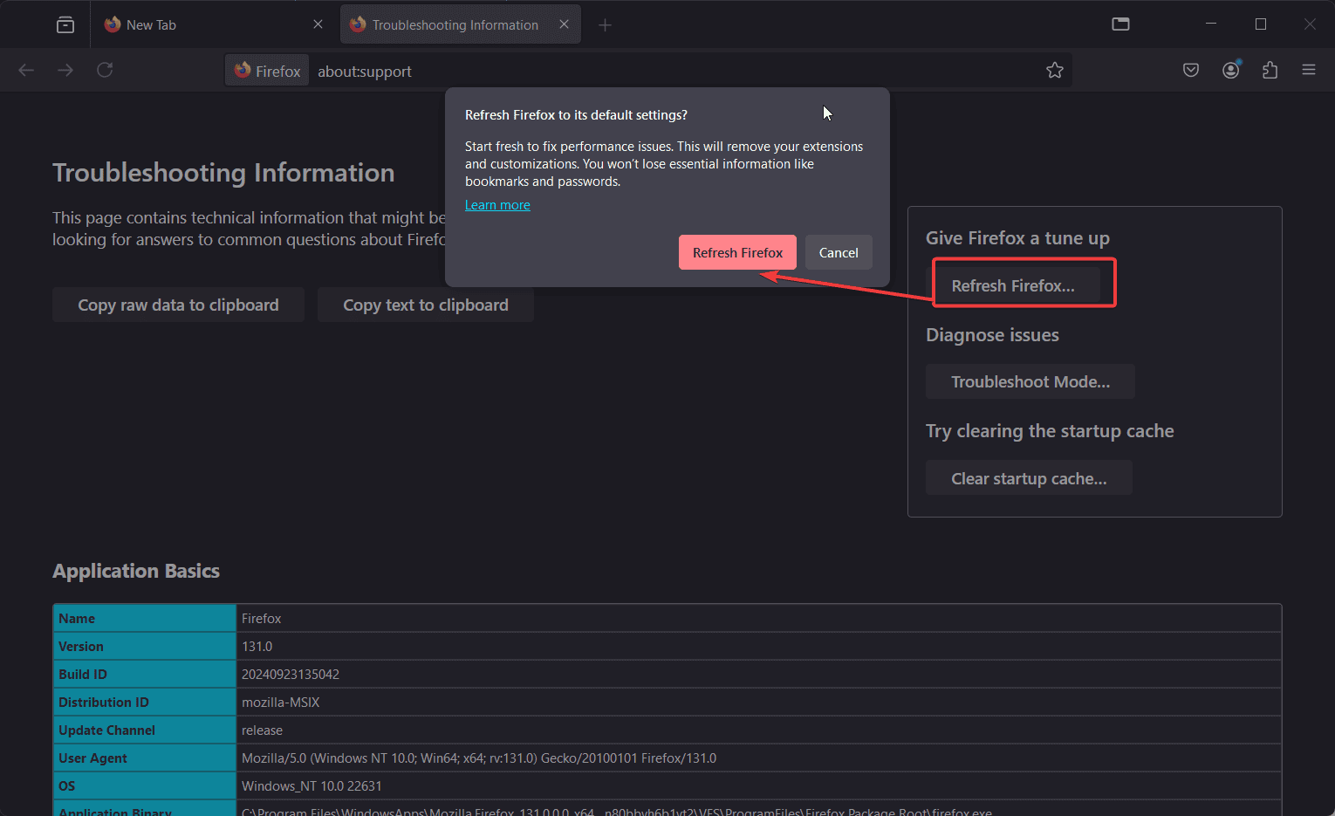Click the User Agent string value
The width and height of the screenshot is (1335, 816).
click(479, 758)
